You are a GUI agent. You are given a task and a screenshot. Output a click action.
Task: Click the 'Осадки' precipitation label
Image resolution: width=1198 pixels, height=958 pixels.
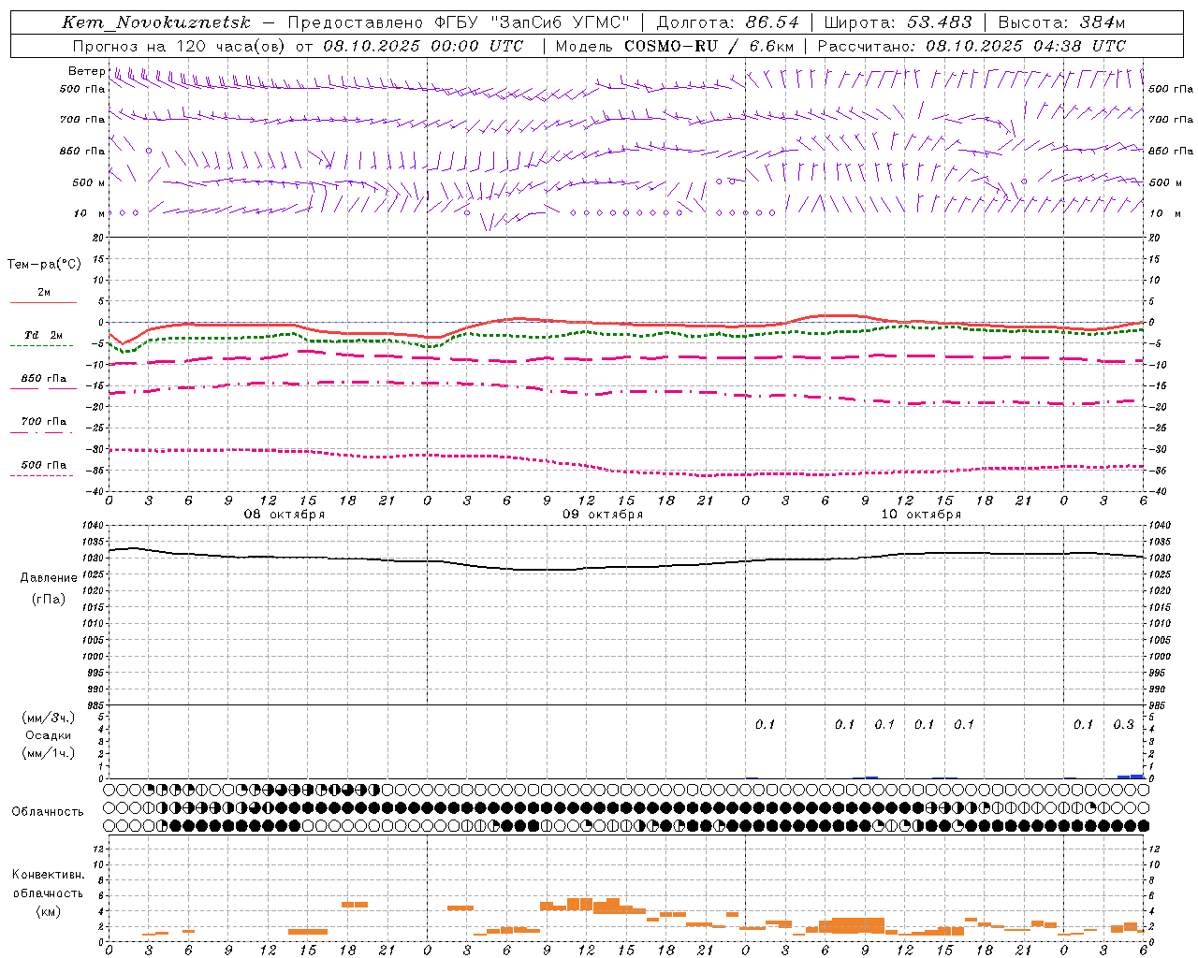(48, 735)
